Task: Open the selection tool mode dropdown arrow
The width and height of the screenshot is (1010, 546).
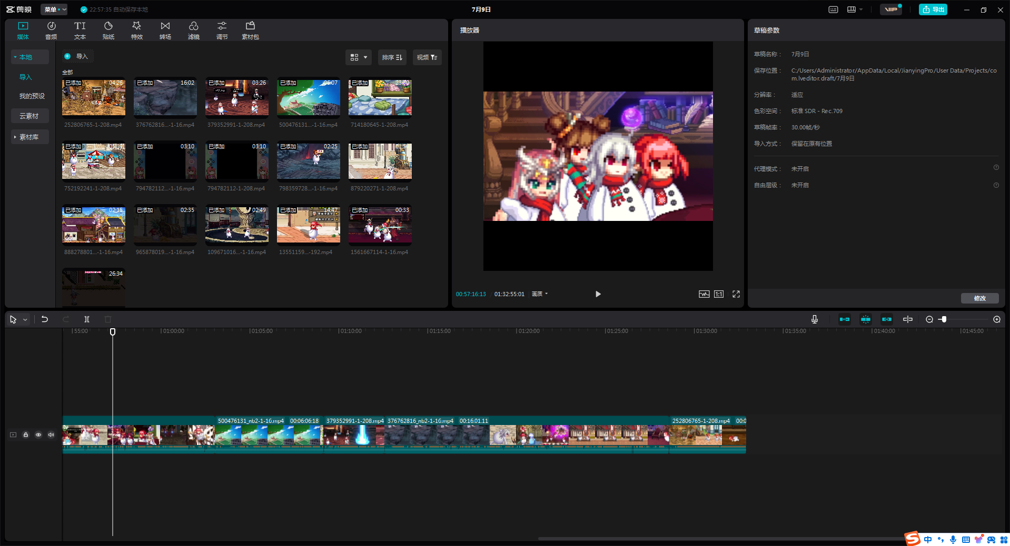Action: coord(25,319)
